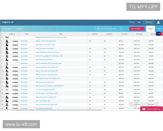Image resolution: width=163 pixels, height=131 pixels.
Task: Select the $249.99 price in row 3
Action: pyautogui.click(x=121, y=45)
